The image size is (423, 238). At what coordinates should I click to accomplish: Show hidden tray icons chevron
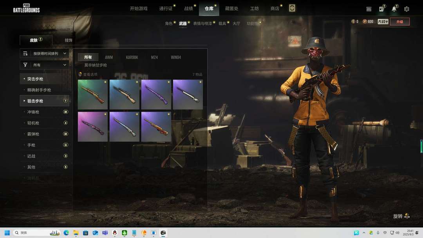(x=364, y=233)
